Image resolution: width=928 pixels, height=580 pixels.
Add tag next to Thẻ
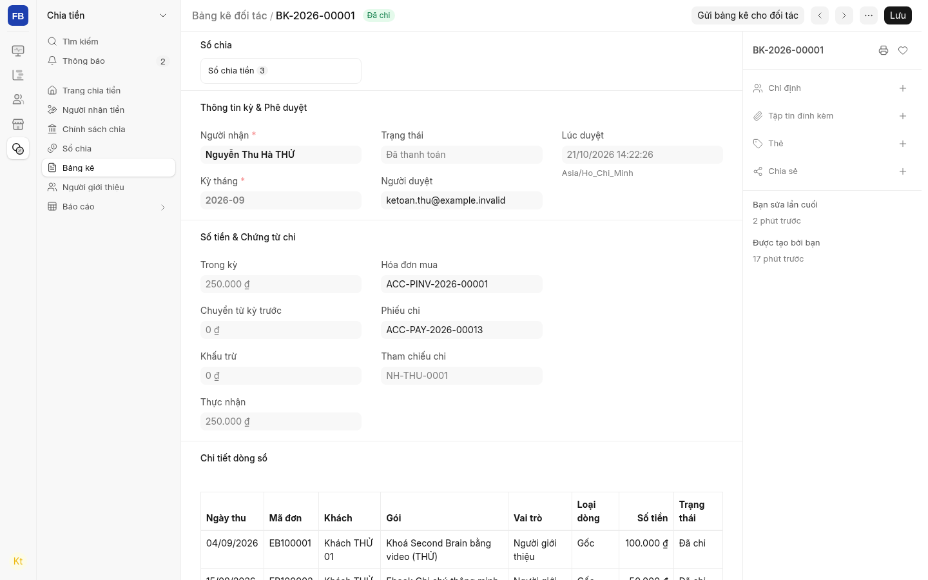[x=903, y=144]
